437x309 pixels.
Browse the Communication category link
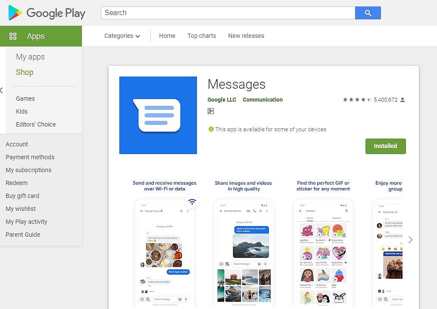pyautogui.click(x=262, y=99)
